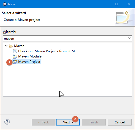Click the Maven Project wizard icon
135x130 pixels.
pyautogui.click(x=15, y=62)
